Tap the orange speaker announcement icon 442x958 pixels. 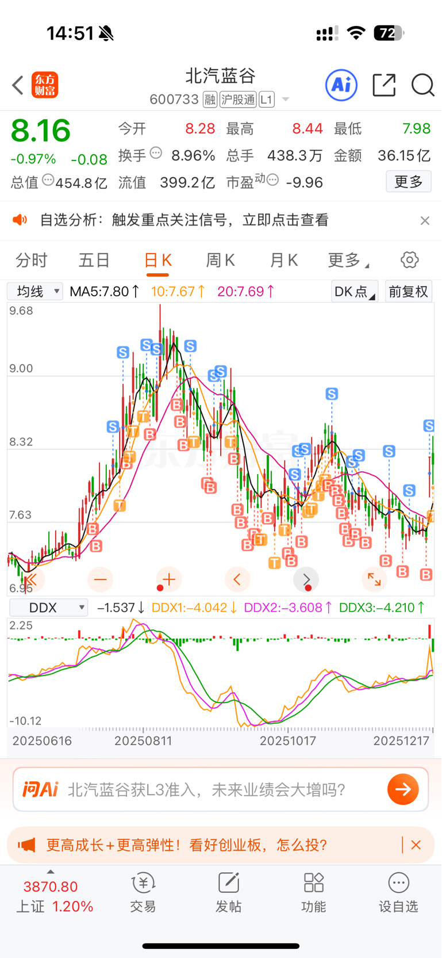[20, 220]
